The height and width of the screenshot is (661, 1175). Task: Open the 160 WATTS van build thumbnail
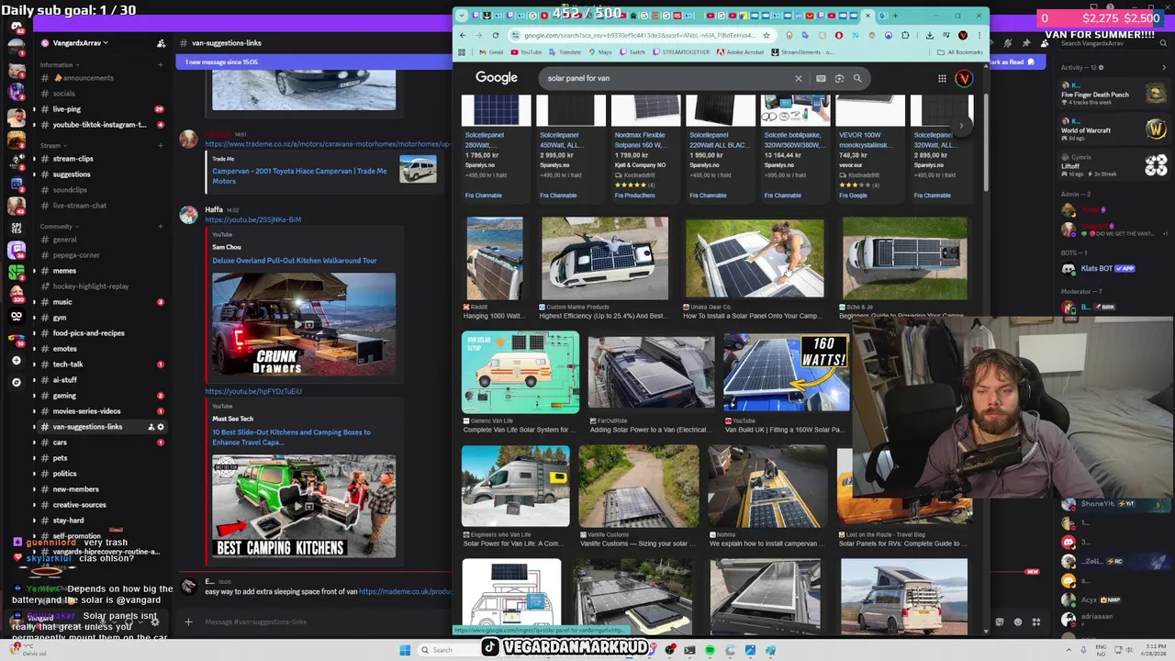(786, 373)
